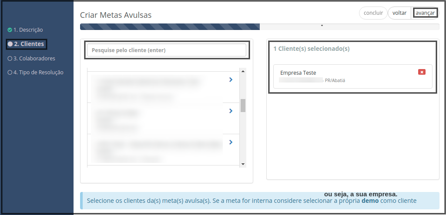Click the concluir button
This screenshot has width=446, height=215.
pos(373,13)
